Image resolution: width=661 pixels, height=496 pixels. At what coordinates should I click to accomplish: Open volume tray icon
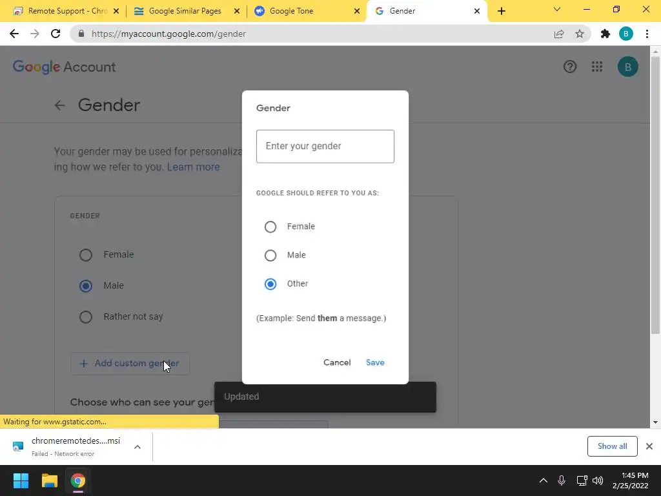tap(598, 480)
